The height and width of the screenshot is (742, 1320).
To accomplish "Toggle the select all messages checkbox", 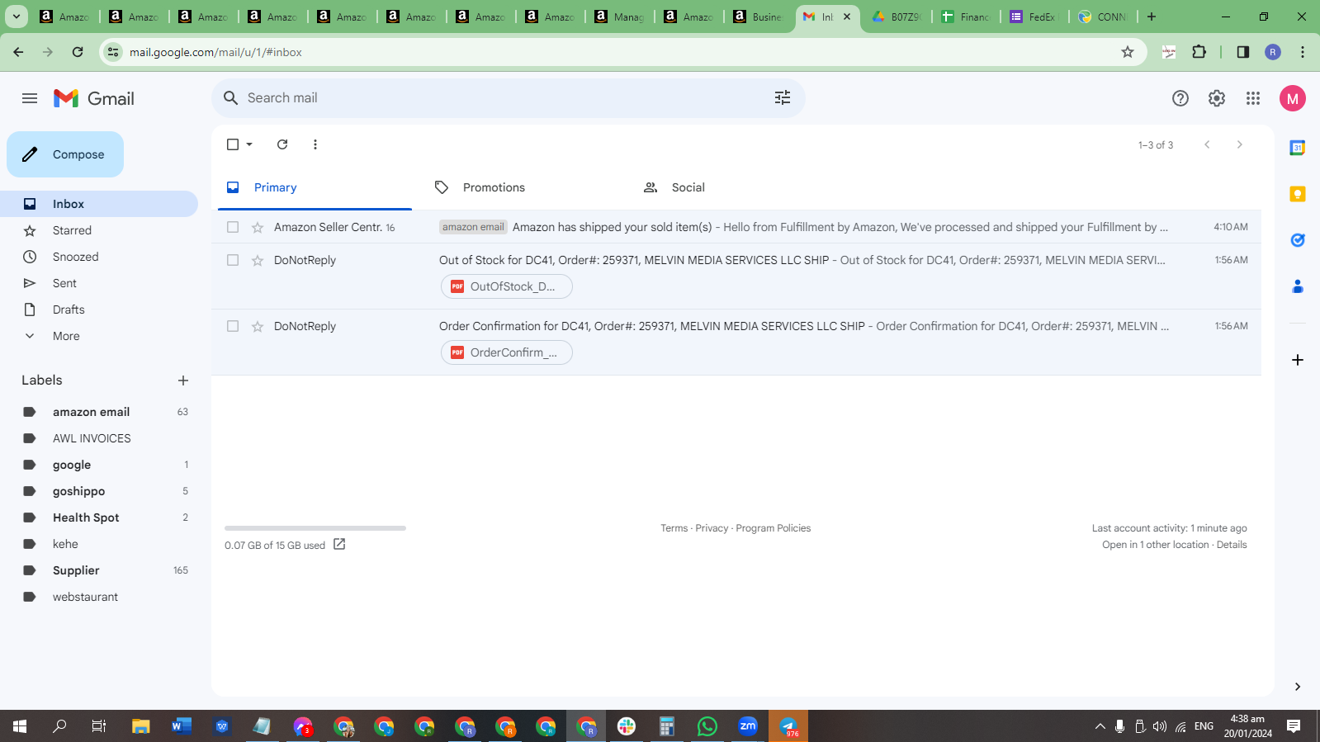I will 233,144.
